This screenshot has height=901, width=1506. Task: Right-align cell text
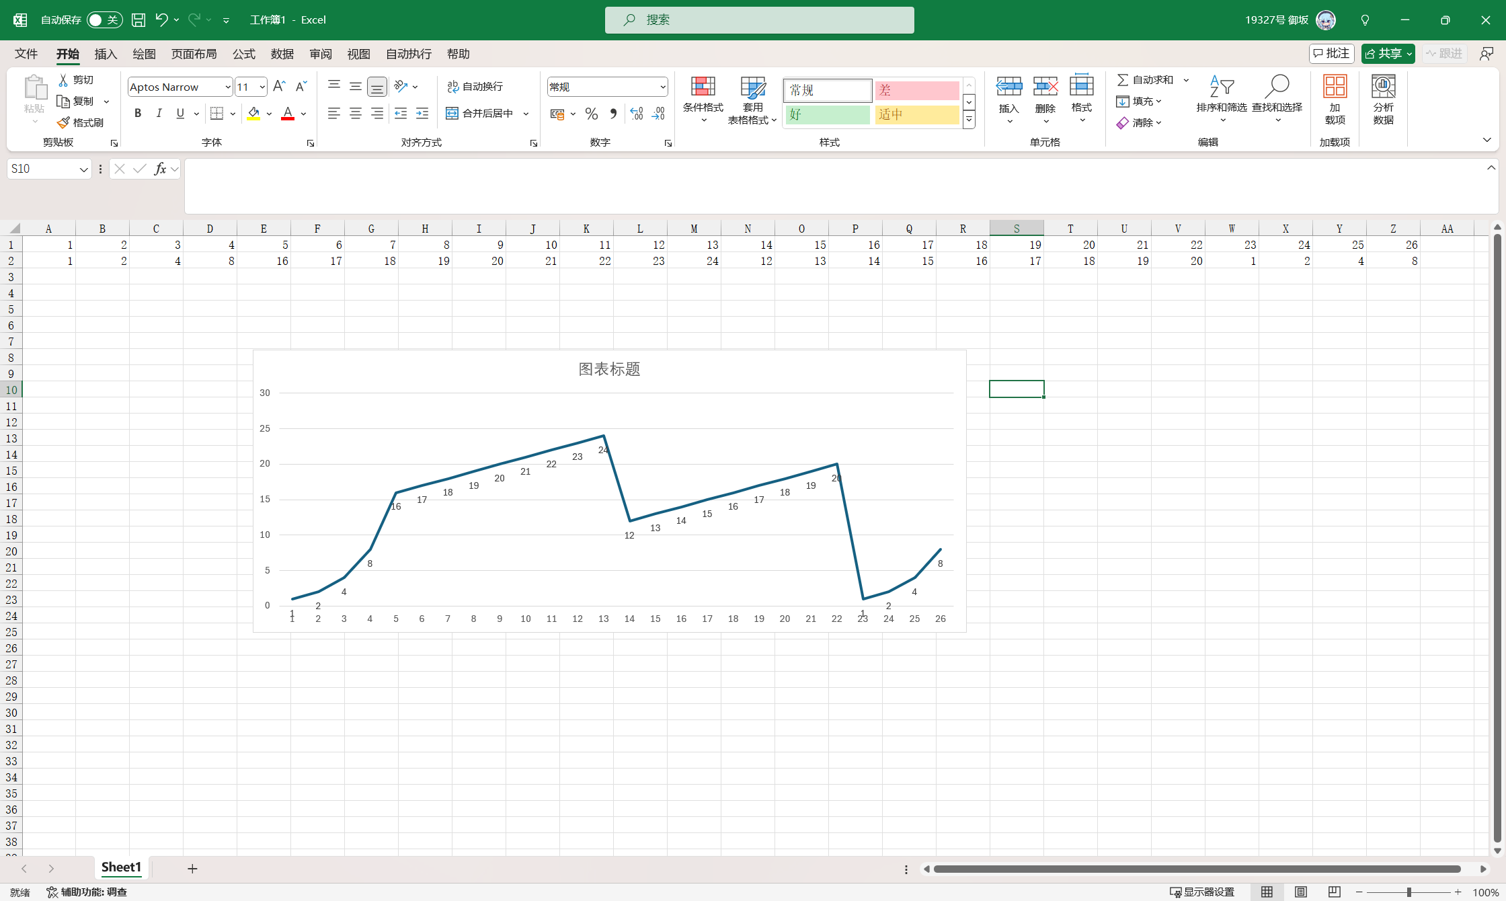click(377, 114)
